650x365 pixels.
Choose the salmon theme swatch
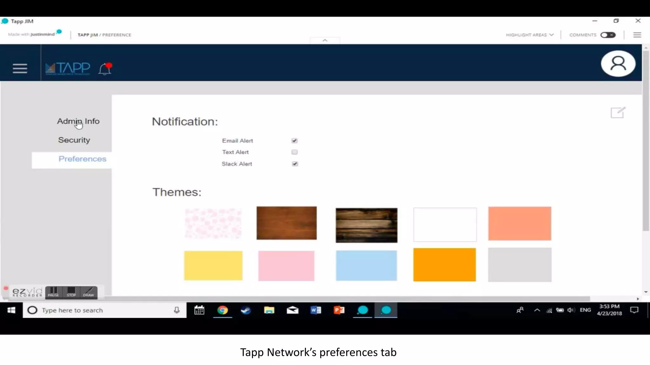pos(520,224)
